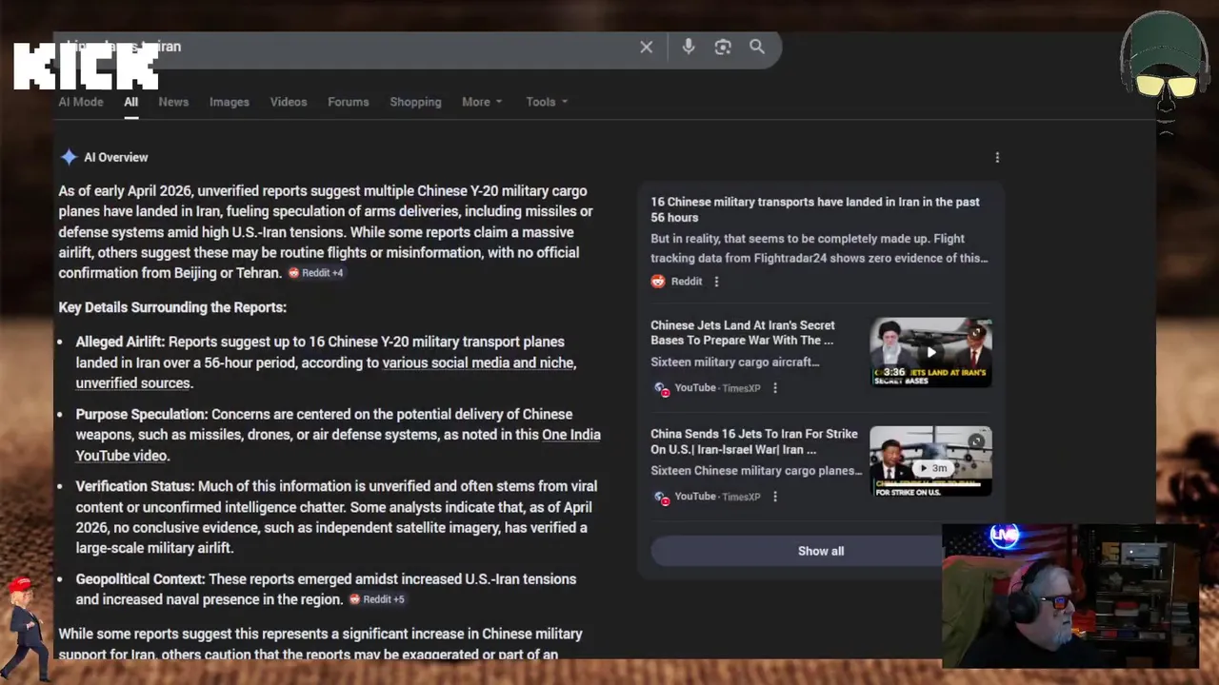1219x685 pixels.
Task: Open options for 'China Sends 16 Jets' video
Action: pyautogui.click(x=775, y=497)
